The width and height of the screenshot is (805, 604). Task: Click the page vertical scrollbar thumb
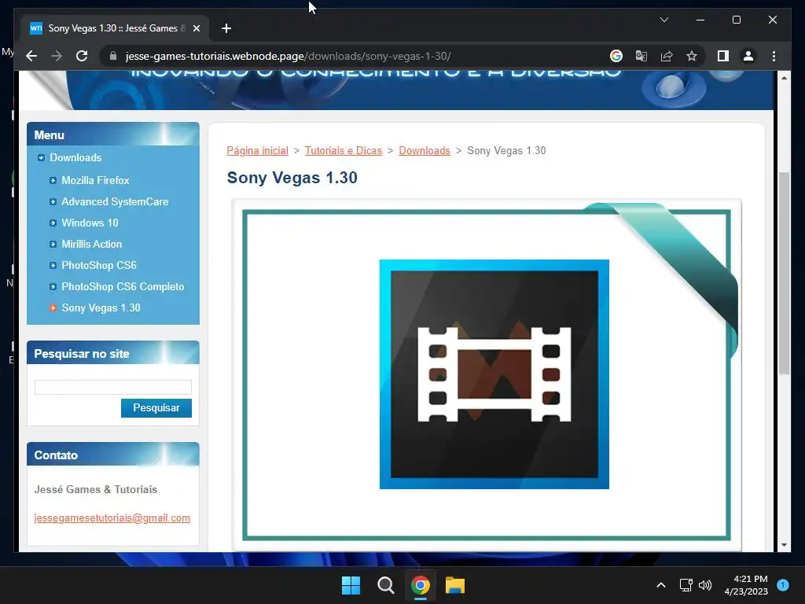pos(784,274)
